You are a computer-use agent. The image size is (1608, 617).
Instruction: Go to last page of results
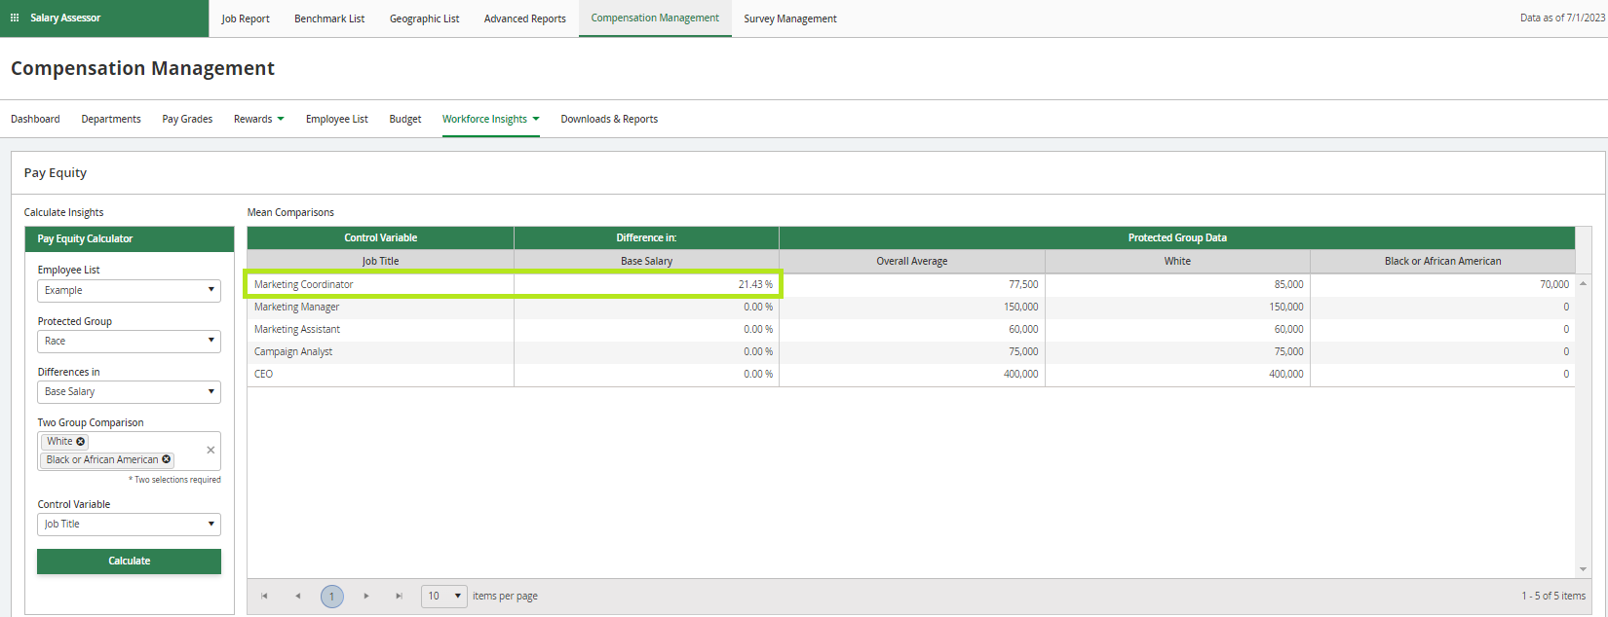(x=399, y=596)
